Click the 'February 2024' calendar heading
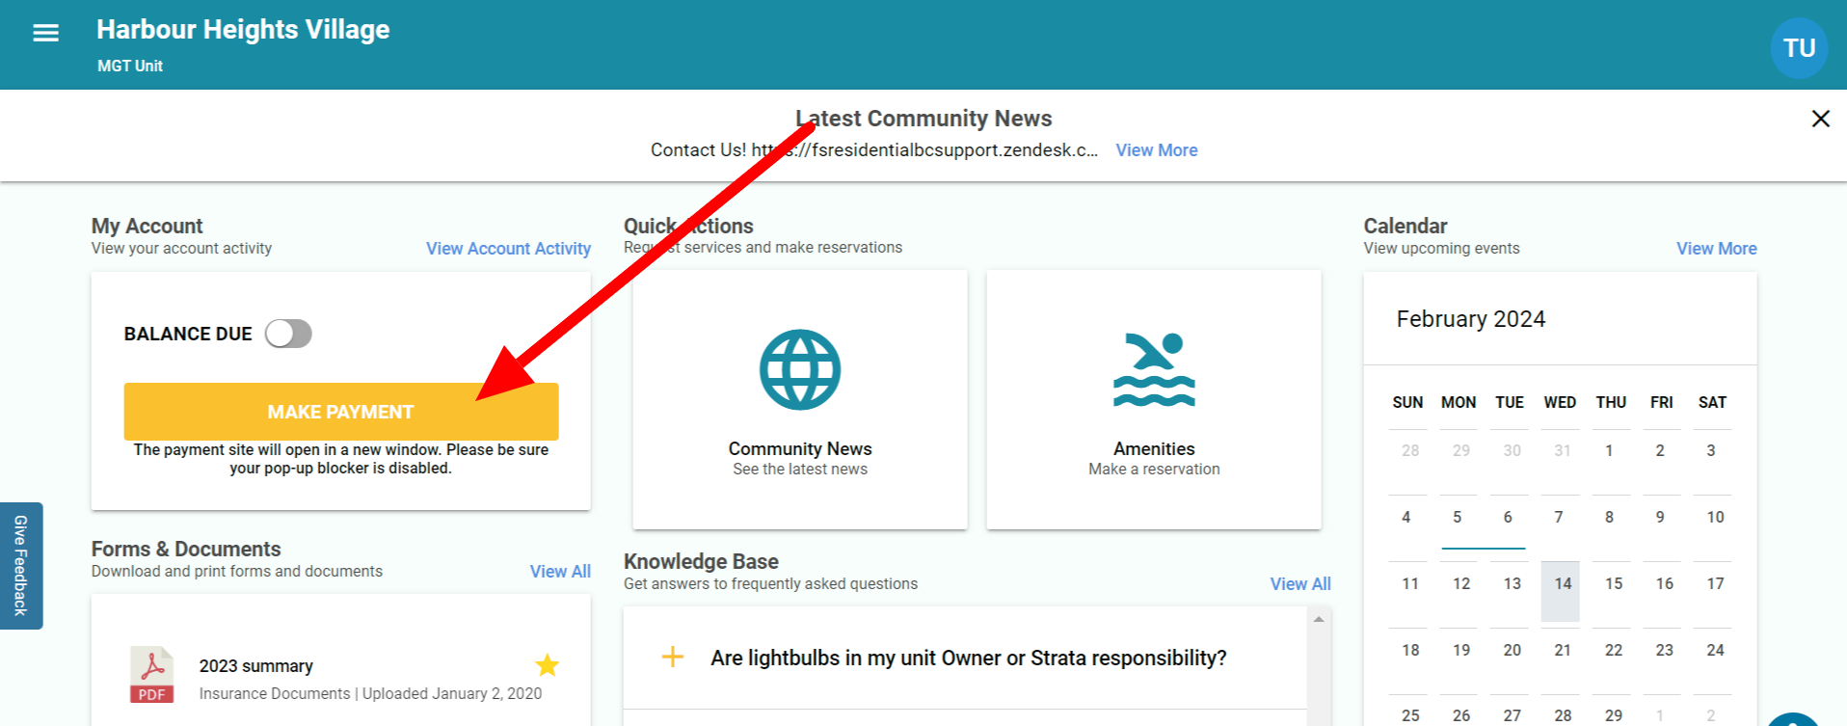The height and width of the screenshot is (726, 1847). pos(1471,319)
